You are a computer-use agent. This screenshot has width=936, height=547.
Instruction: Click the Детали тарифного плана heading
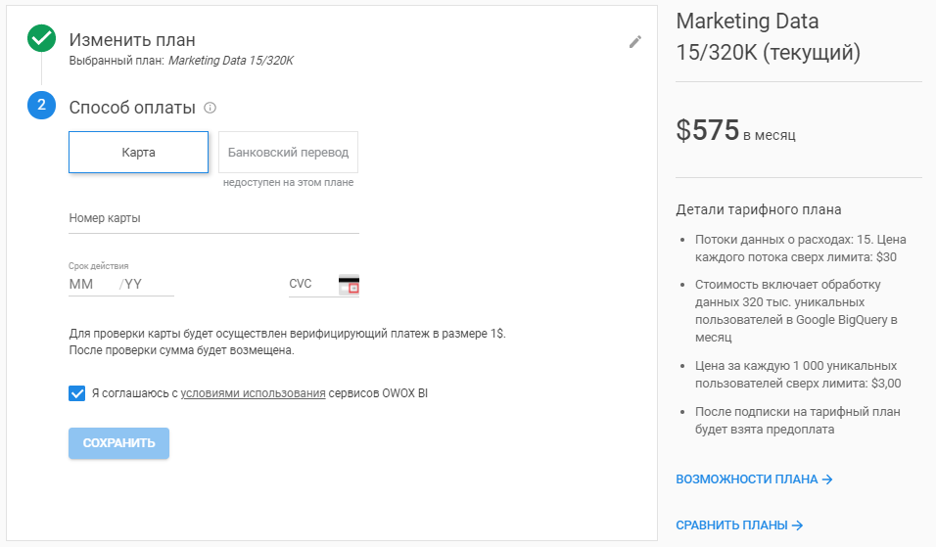tap(759, 209)
